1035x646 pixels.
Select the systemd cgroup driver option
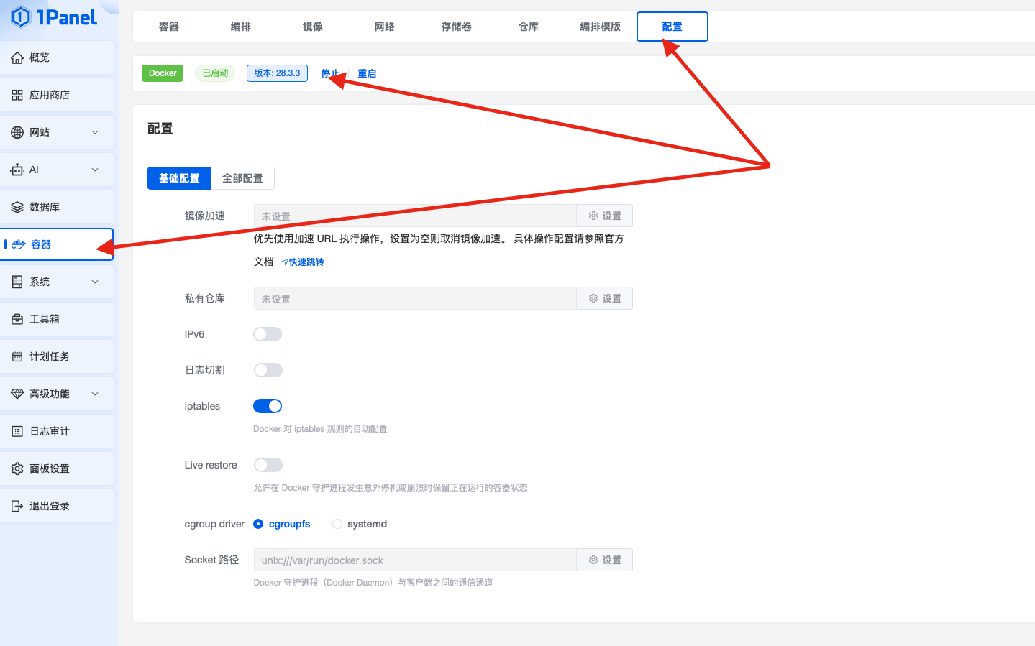click(x=337, y=524)
